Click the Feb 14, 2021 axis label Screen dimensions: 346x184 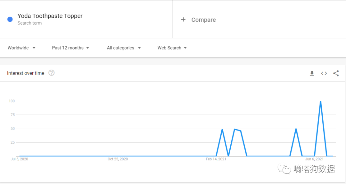(x=216, y=159)
